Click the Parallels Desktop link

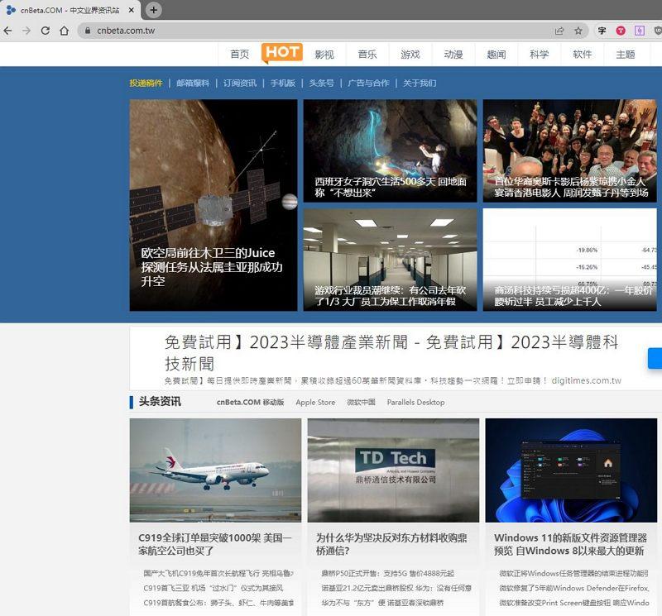coord(416,402)
